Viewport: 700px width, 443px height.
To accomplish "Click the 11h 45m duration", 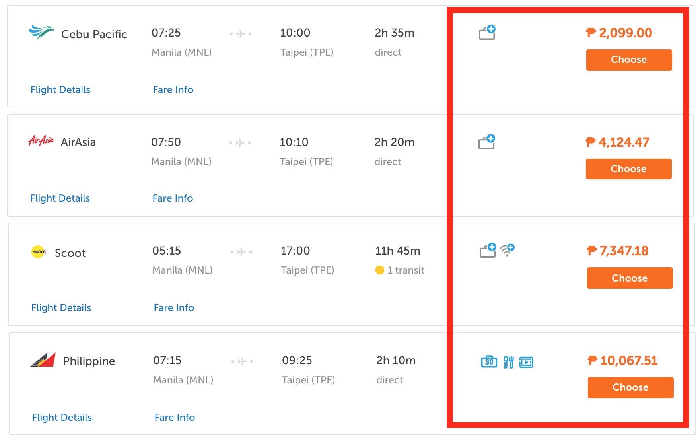I will tap(398, 251).
